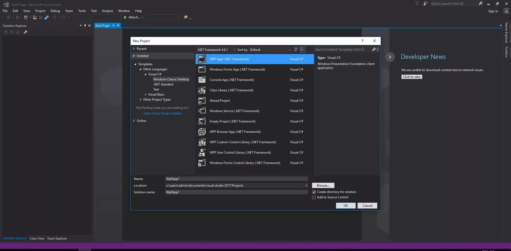Viewport: 511px width, 251px height.
Task: Click the Console App template icon
Action: (202, 80)
